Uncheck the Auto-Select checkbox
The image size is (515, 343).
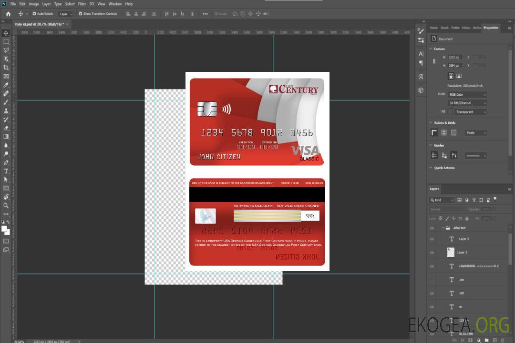point(34,14)
